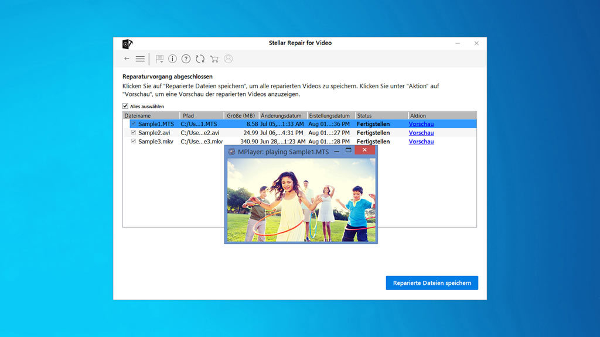The height and width of the screenshot is (337, 600).
Task: Click the update refresh arrows icon
Action: [x=200, y=59]
